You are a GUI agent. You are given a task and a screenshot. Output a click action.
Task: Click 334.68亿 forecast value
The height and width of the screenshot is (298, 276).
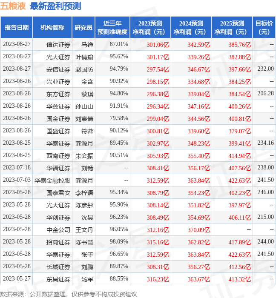click(199, 82)
